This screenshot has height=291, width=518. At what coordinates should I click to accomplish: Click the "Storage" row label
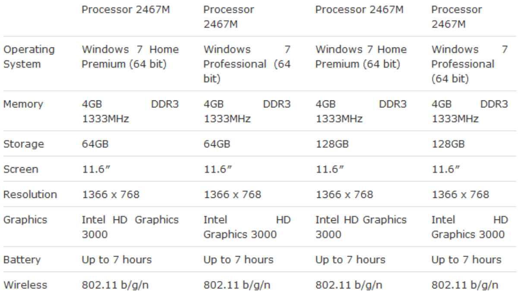[23, 144]
